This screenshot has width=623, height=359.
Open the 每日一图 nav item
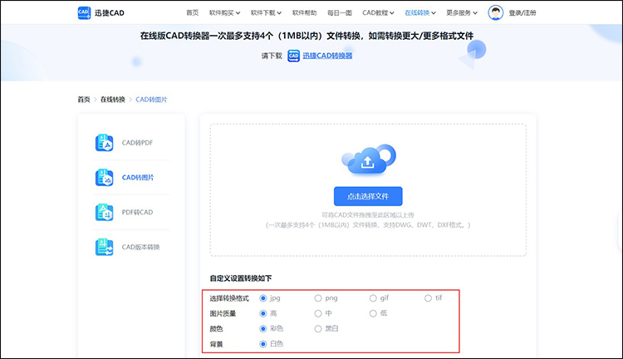coord(339,12)
